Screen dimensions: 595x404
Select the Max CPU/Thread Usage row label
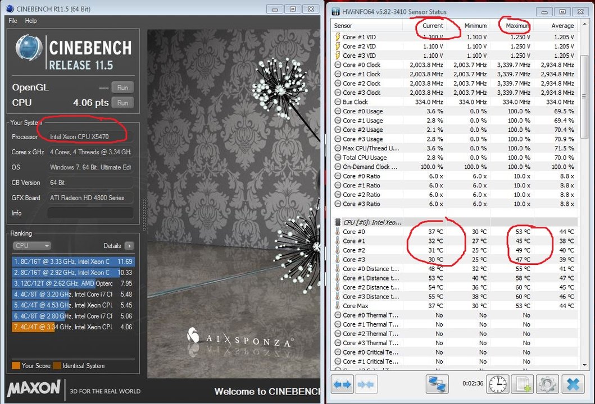[x=371, y=148]
